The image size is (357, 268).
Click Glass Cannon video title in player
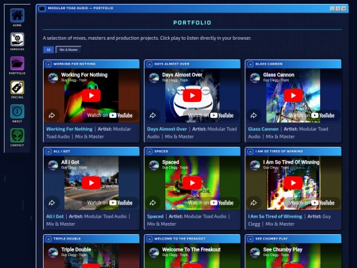[279, 75]
